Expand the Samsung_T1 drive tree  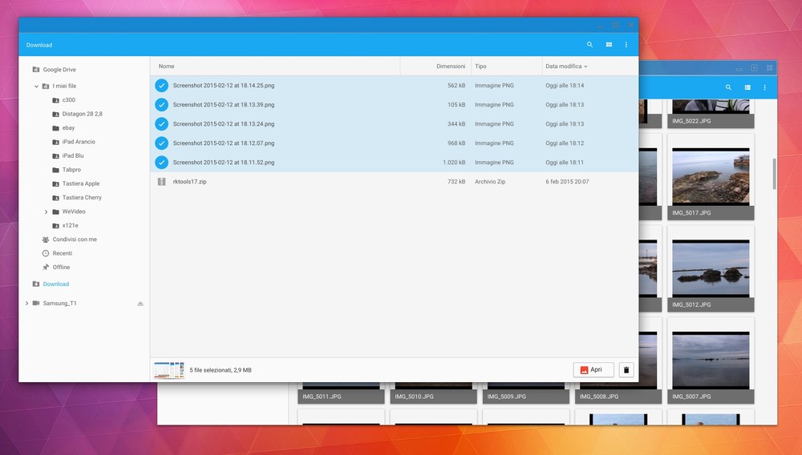[26, 304]
